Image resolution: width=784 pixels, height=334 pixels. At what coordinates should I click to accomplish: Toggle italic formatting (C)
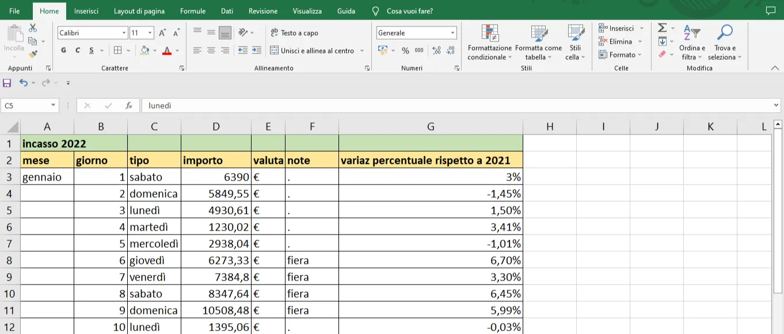78,51
